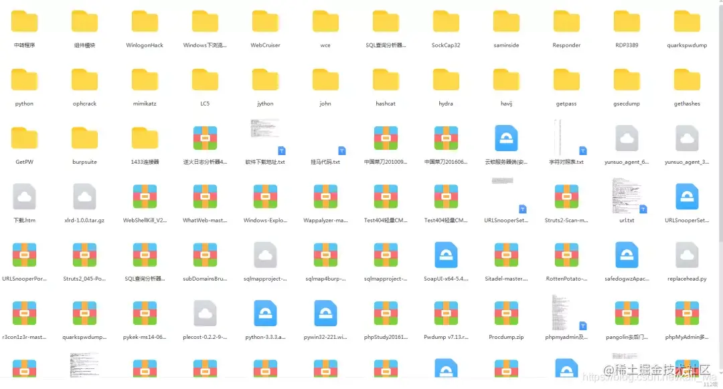Select the RottenPotato archive

click(x=566, y=255)
